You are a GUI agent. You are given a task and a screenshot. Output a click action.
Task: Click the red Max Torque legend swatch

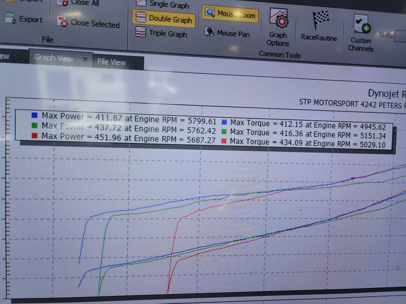pos(224,141)
